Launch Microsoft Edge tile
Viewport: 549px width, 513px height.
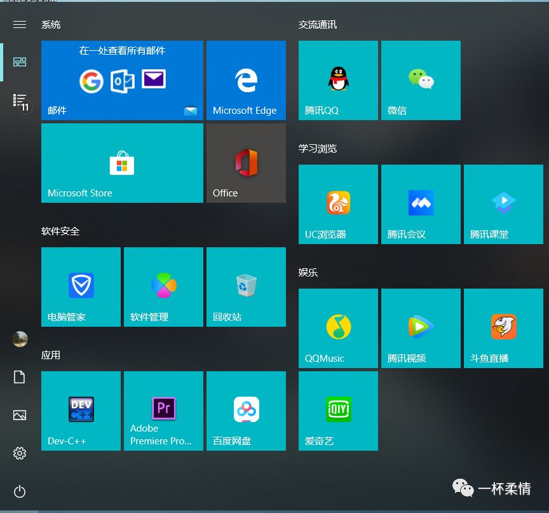click(246, 80)
